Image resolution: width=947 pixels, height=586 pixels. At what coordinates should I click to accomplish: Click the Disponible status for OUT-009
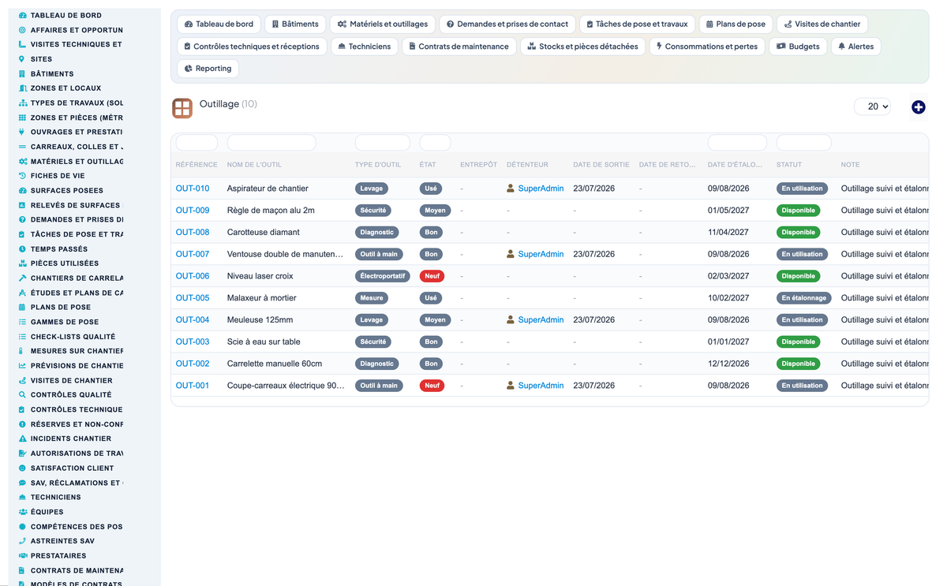click(x=799, y=211)
